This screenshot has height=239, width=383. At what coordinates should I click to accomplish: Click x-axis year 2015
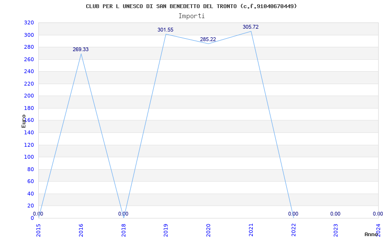pyautogui.click(x=39, y=230)
